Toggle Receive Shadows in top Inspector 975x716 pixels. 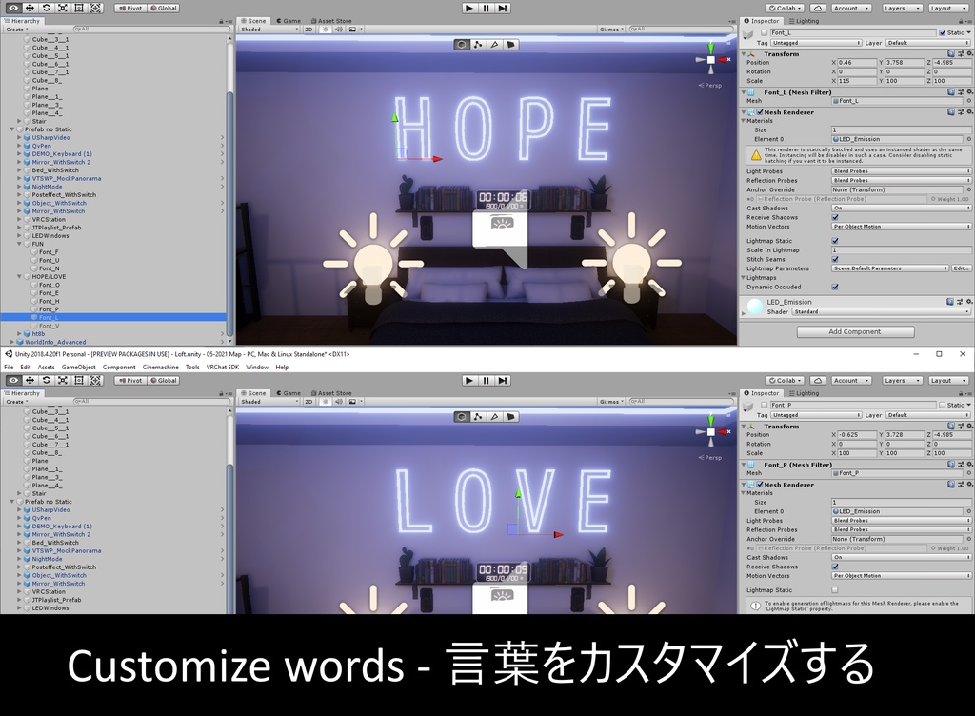click(836, 217)
